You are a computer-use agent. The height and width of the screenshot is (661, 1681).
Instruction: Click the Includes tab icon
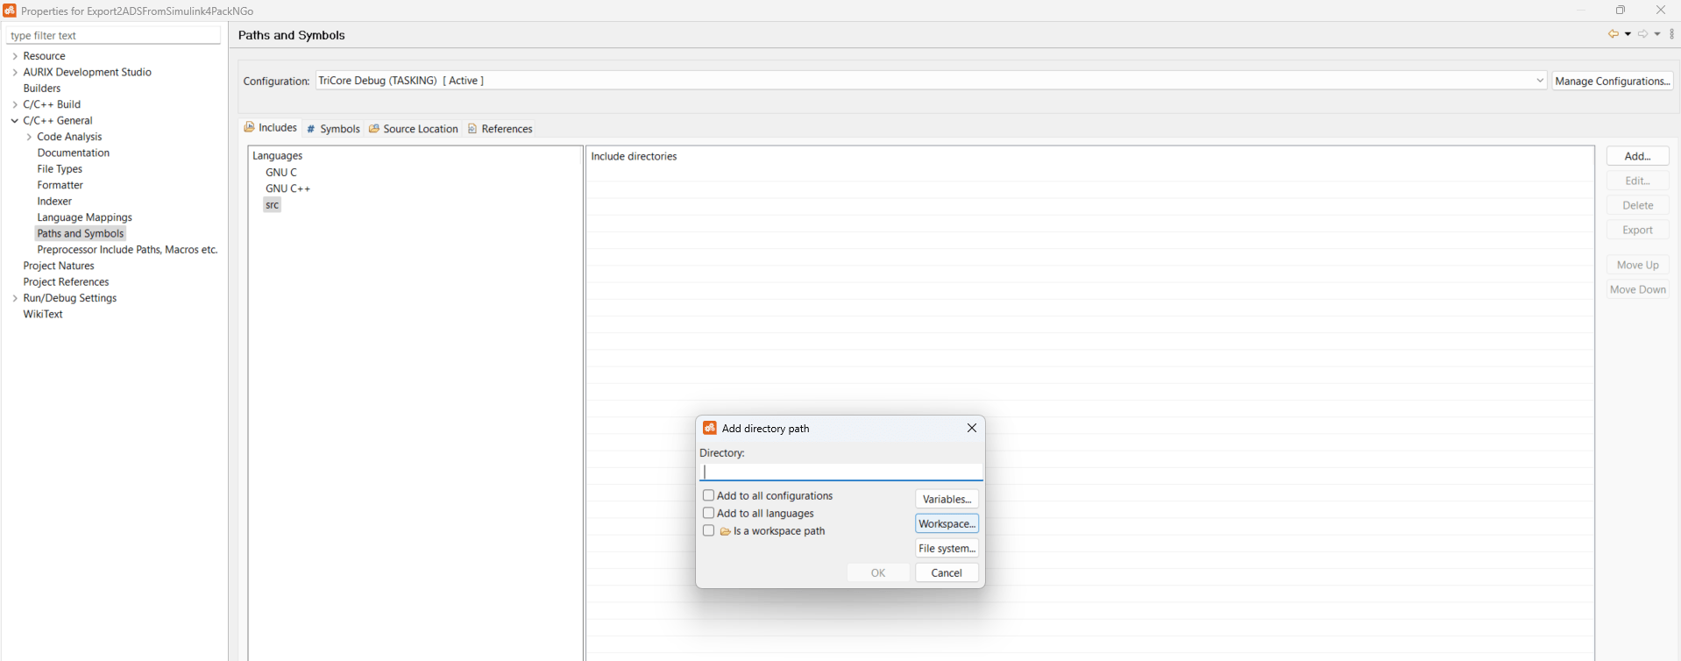[250, 127]
